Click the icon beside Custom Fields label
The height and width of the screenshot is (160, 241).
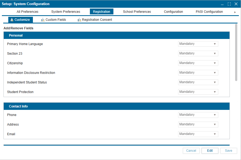[x=43, y=19]
